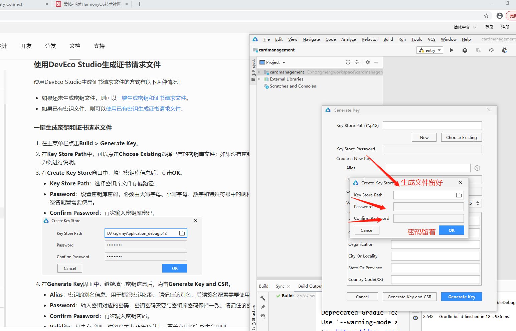Click the New button in Generate Key
Screen dimensions: 516x331
point(424,138)
